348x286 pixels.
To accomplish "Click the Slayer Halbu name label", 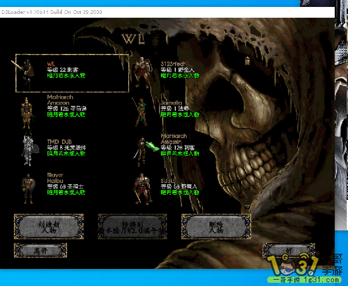I will pyautogui.click(x=55, y=178).
